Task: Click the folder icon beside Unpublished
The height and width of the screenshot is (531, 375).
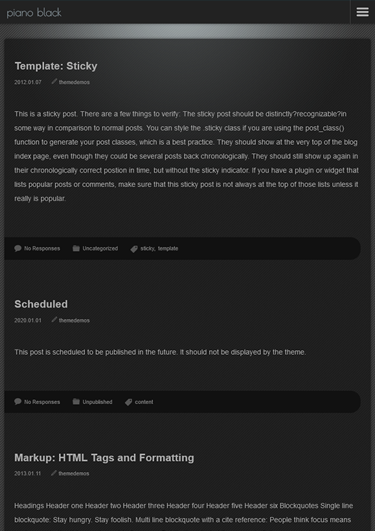Action: click(x=76, y=402)
